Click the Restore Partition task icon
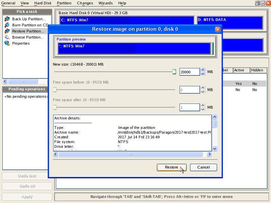 pos(7,31)
